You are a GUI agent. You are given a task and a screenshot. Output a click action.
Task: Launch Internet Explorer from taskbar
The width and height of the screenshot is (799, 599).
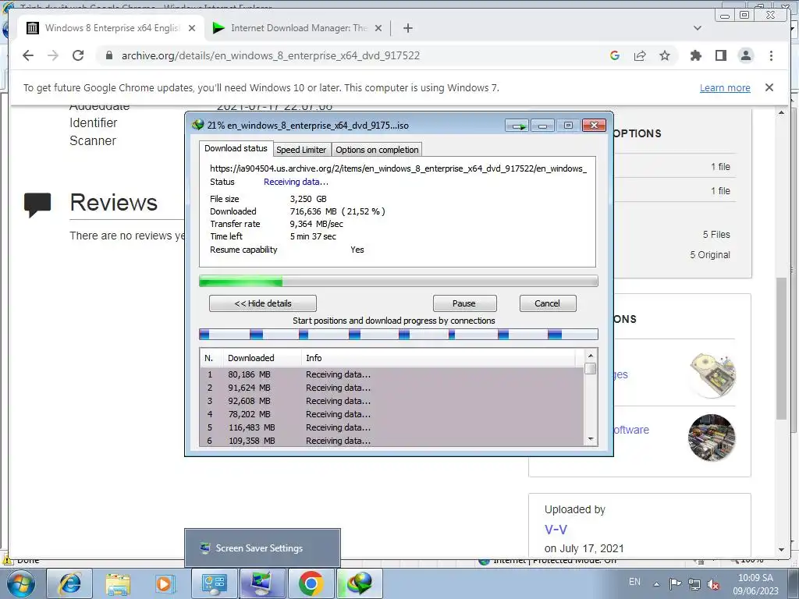click(69, 583)
